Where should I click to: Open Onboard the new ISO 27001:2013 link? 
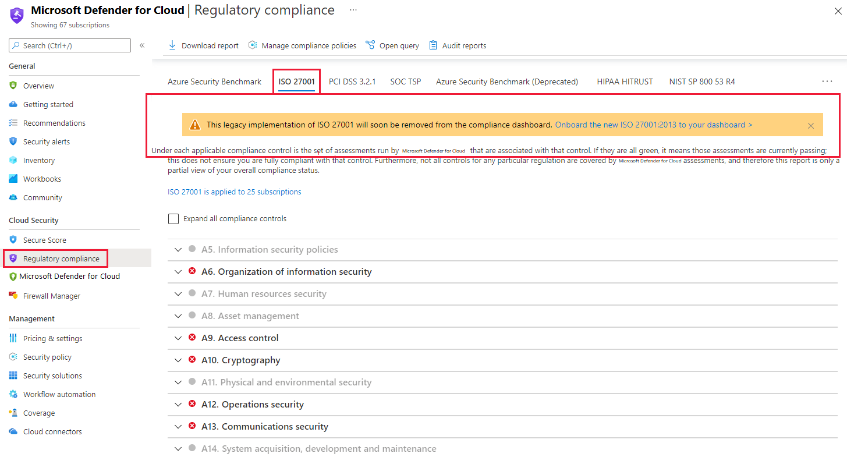[x=654, y=125]
